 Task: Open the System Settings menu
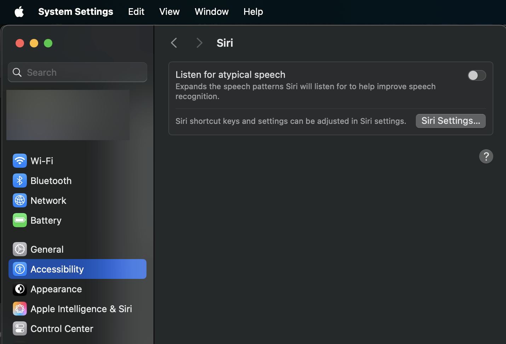[76, 12]
